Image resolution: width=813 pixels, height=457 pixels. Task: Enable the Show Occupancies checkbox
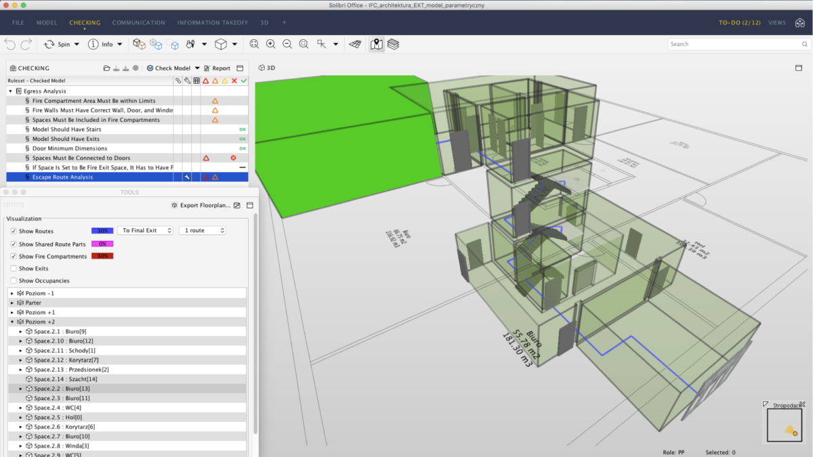tap(14, 281)
